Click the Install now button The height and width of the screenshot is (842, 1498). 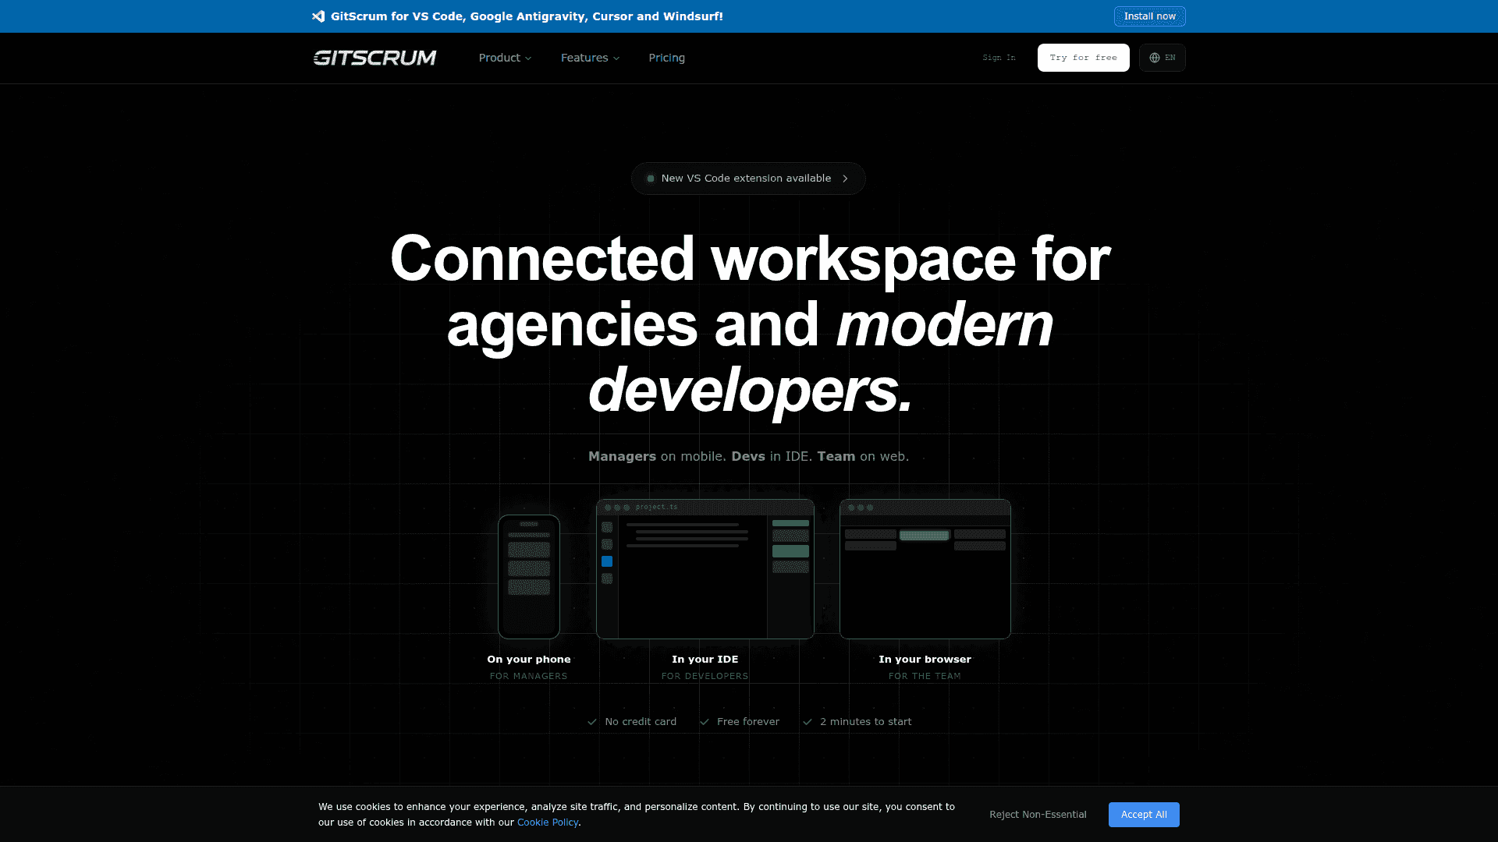click(x=1149, y=16)
